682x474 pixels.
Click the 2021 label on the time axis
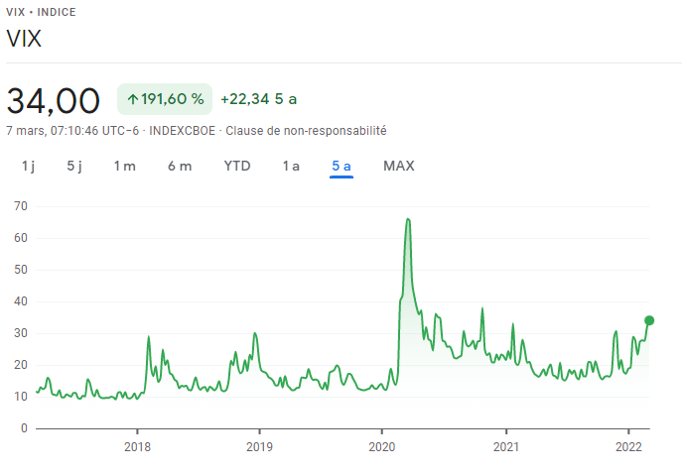point(506,445)
